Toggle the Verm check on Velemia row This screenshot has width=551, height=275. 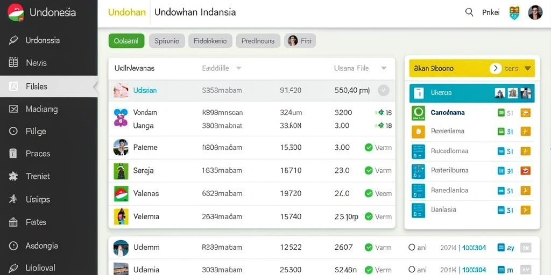coord(369,216)
